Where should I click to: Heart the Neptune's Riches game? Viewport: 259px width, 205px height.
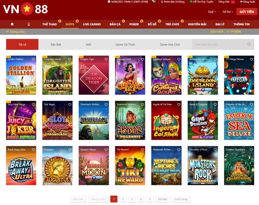179,150
